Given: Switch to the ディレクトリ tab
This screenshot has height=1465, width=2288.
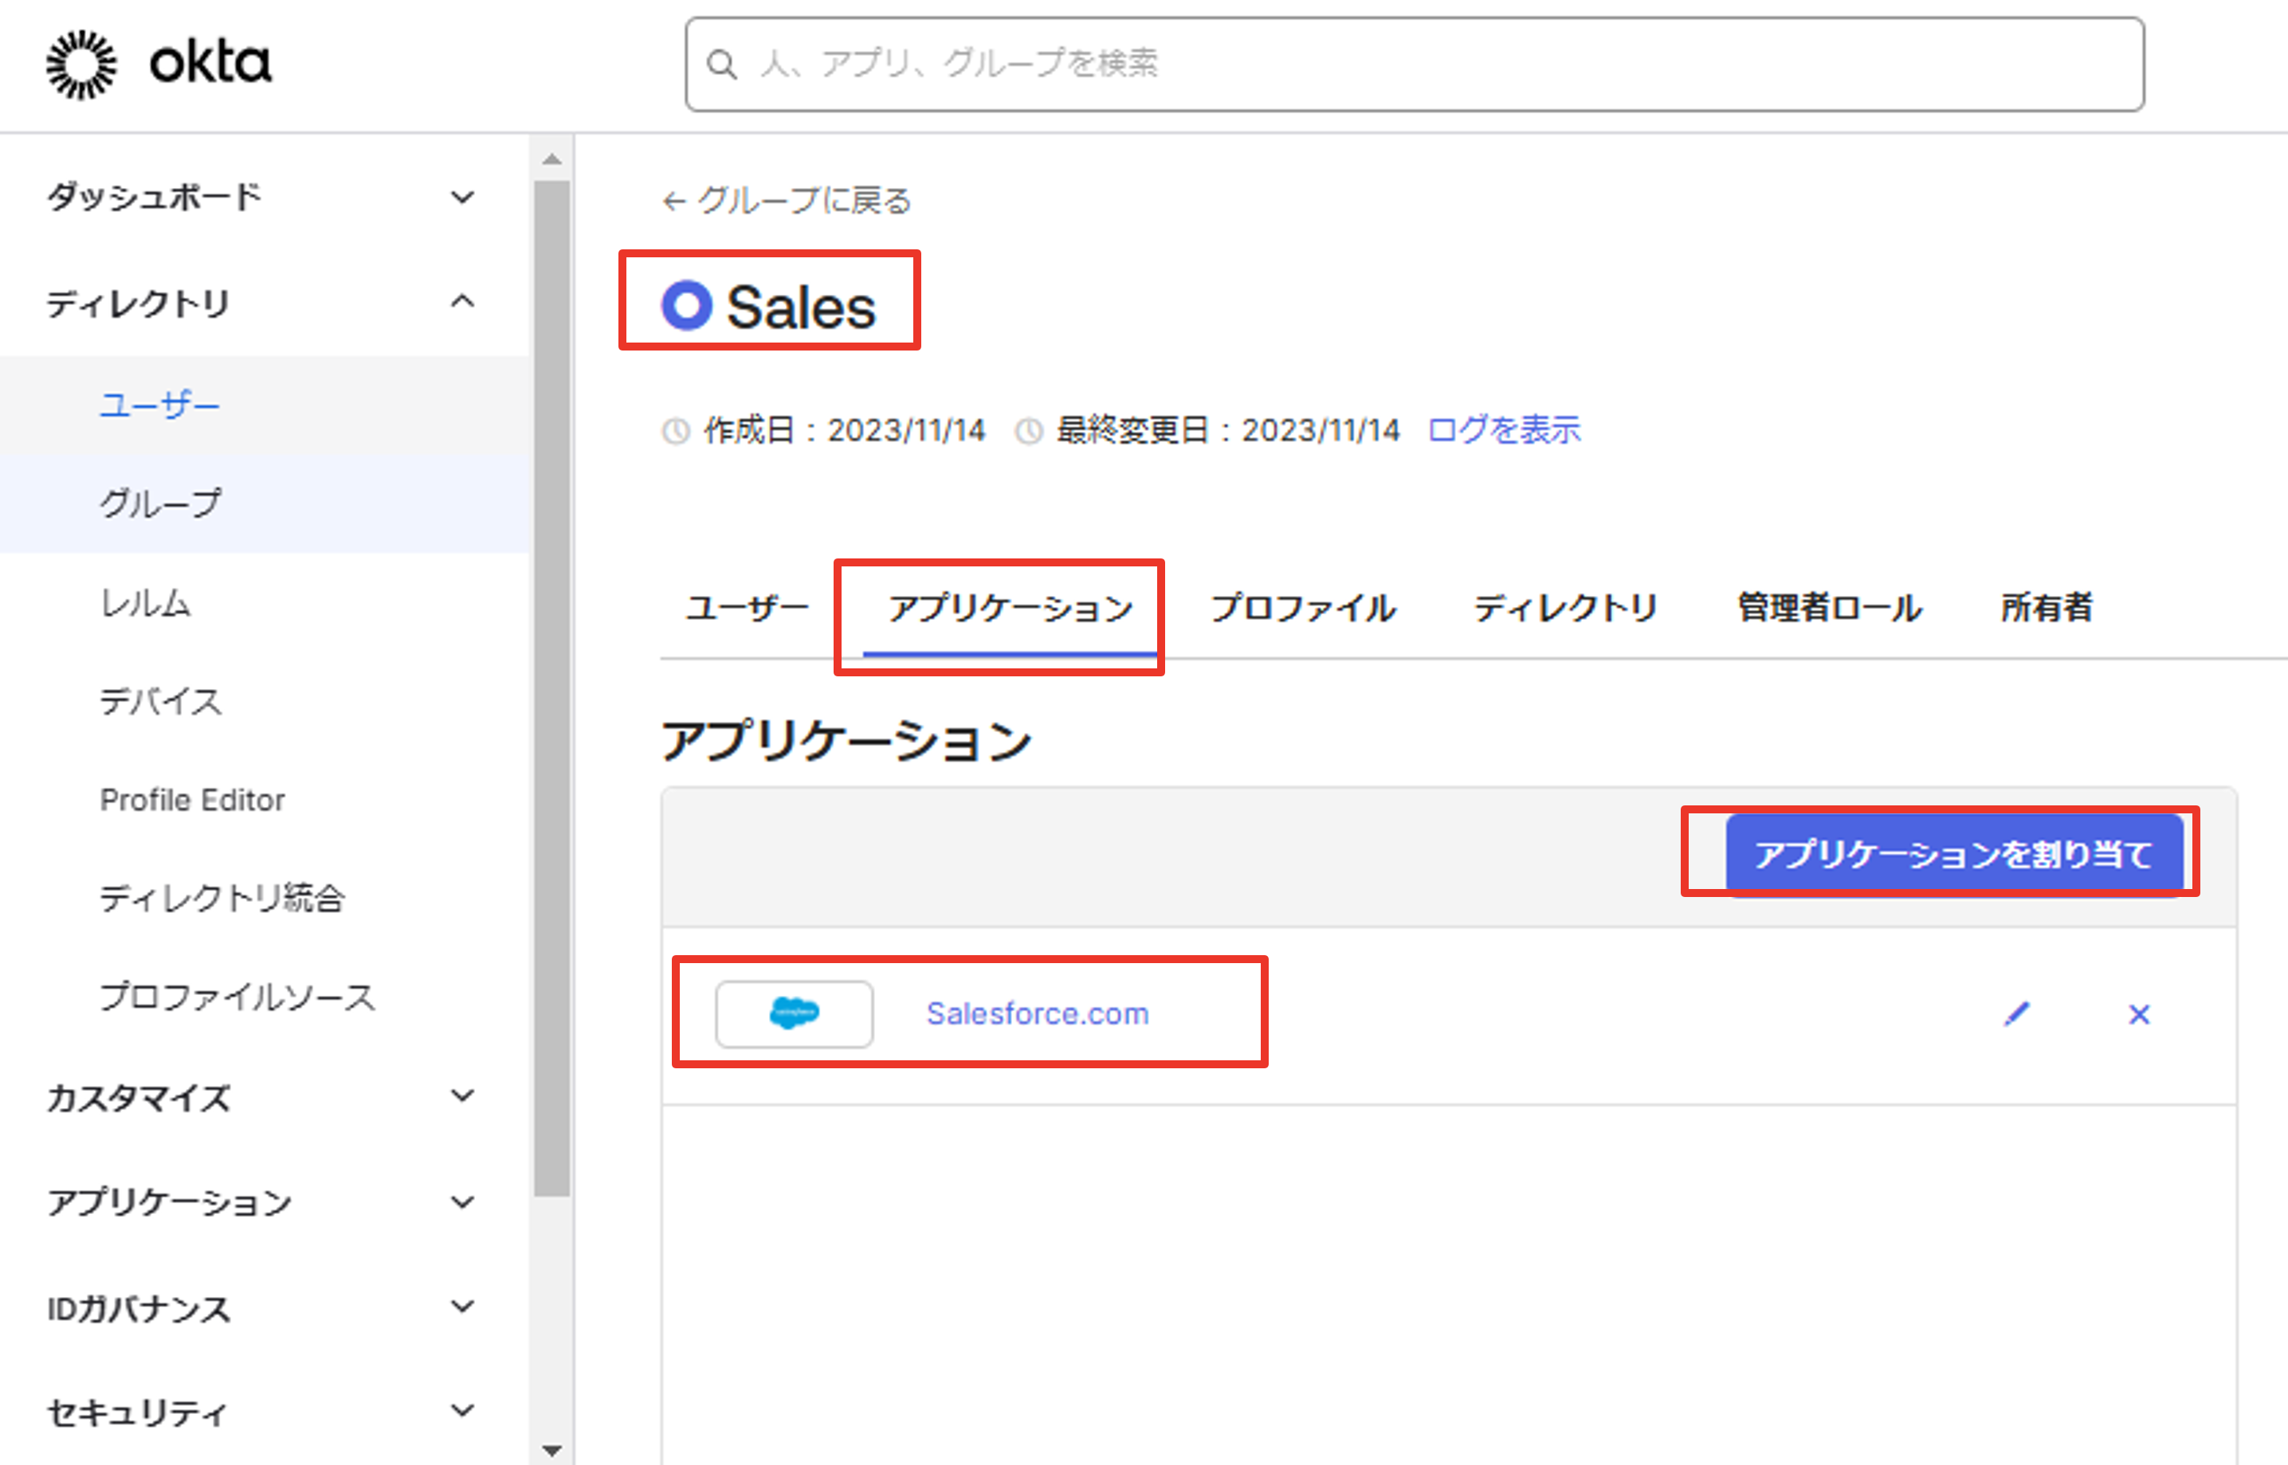Looking at the screenshot, I should point(1567,608).
